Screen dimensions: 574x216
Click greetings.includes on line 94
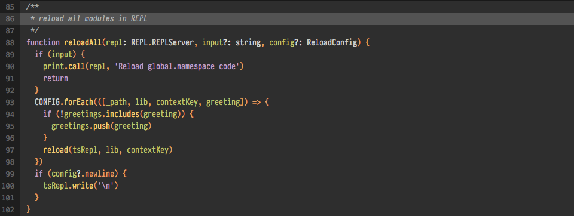tap(102, 114)
